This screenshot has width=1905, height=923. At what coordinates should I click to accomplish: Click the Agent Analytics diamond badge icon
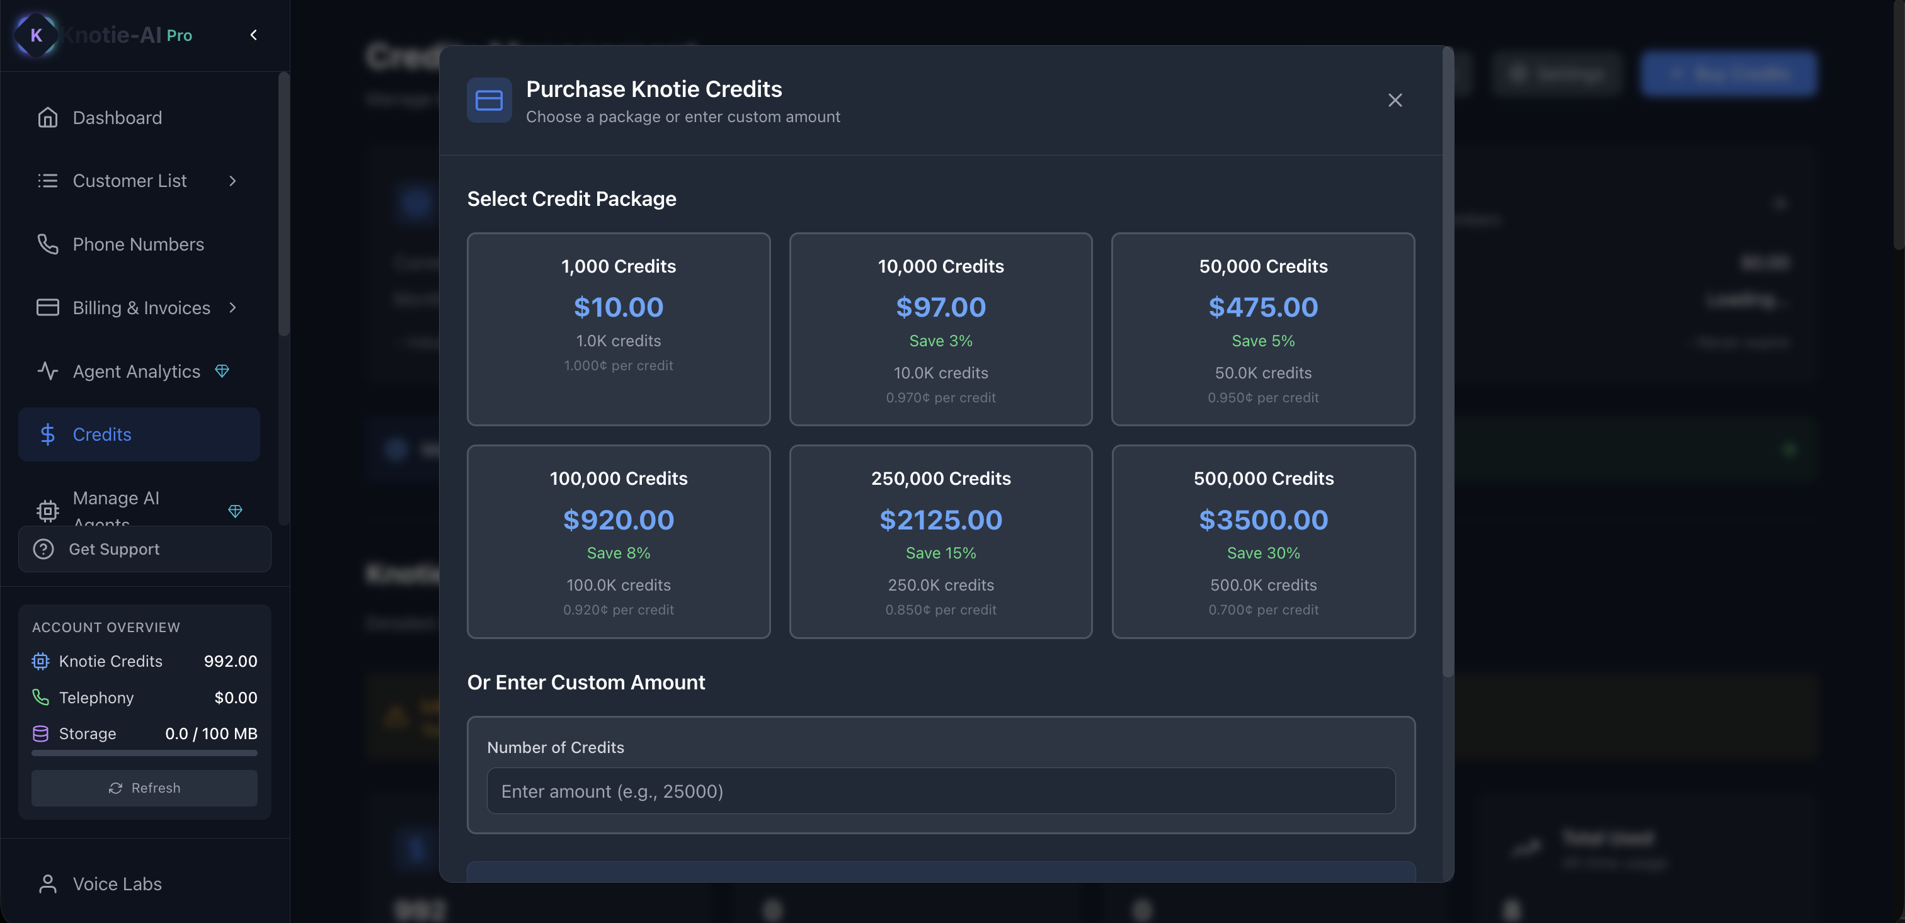tap(222, 371)
